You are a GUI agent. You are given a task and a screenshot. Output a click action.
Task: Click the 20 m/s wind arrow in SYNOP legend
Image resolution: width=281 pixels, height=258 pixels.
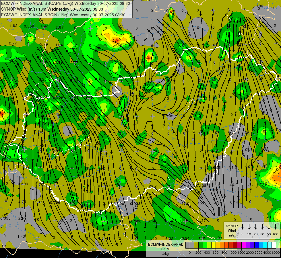256,226
